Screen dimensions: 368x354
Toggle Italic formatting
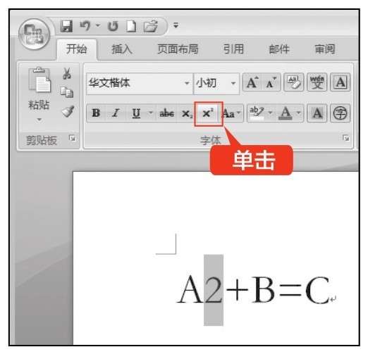click(116, 113)
